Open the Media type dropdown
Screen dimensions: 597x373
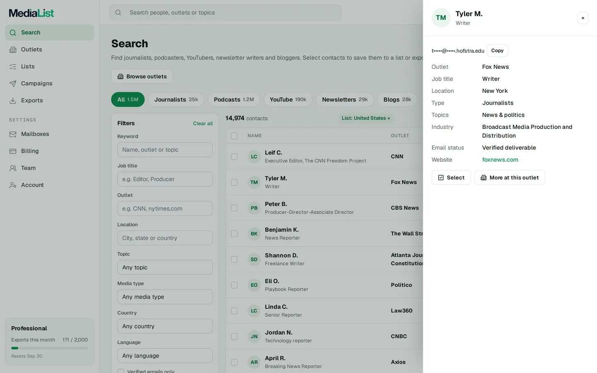(x=165, y=297)
